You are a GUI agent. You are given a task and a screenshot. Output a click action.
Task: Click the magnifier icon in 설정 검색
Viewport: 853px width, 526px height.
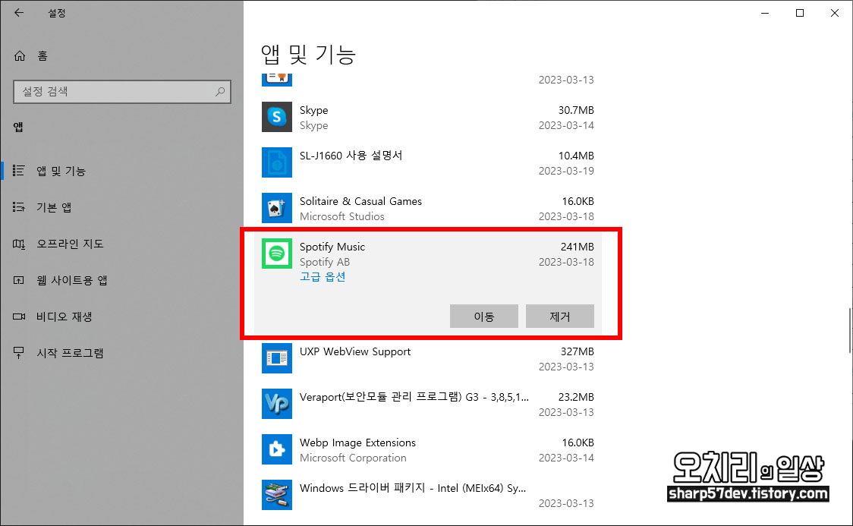[220, 91]
